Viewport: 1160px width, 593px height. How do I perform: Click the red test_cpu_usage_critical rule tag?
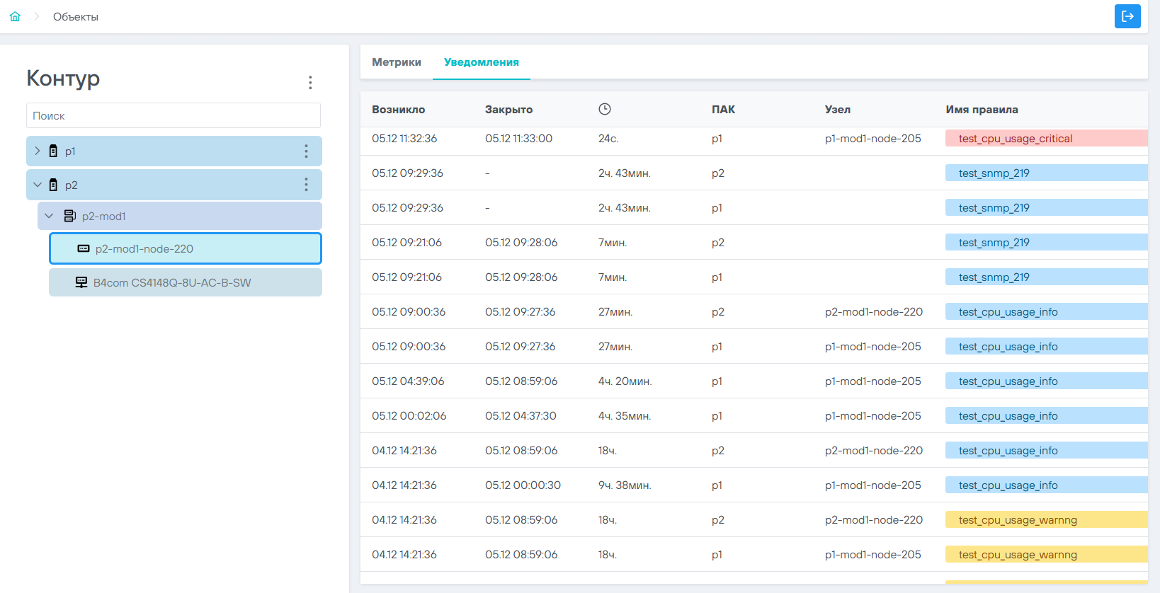pos(1015,139)
